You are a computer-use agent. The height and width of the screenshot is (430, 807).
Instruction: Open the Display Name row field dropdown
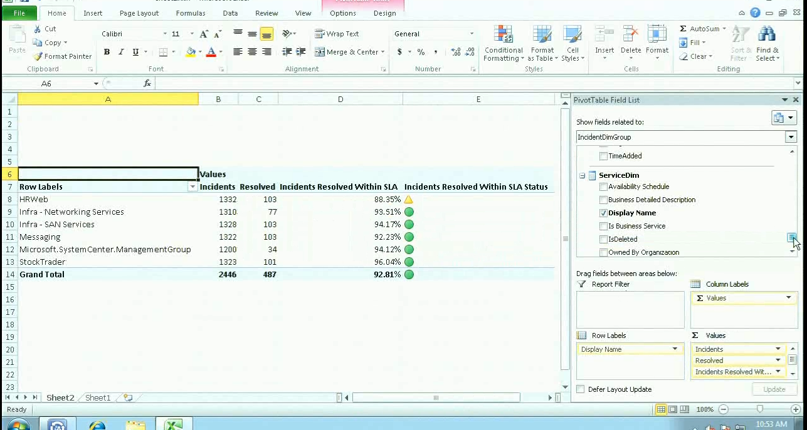click(x=675, y=349)
